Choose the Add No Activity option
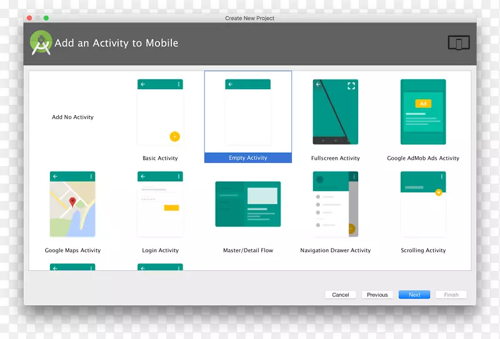This screenshot has height=339, width=500. (72, 117)
